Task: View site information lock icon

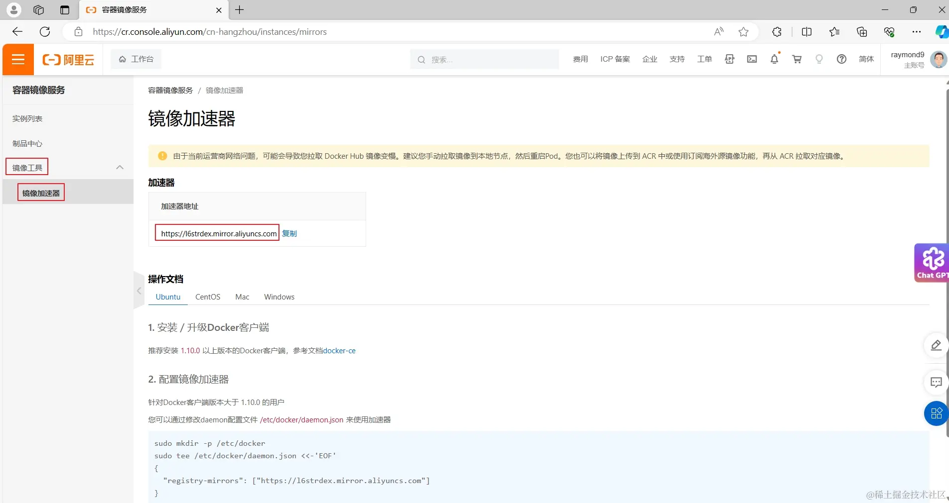Action: pos(78,32)
